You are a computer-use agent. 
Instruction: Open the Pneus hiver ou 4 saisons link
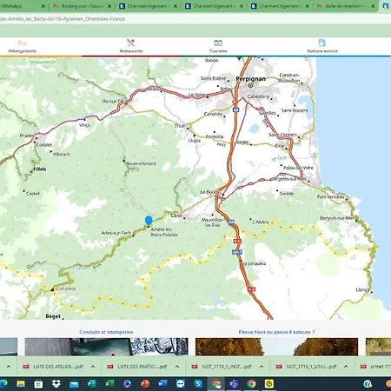[x=276, y=332]
